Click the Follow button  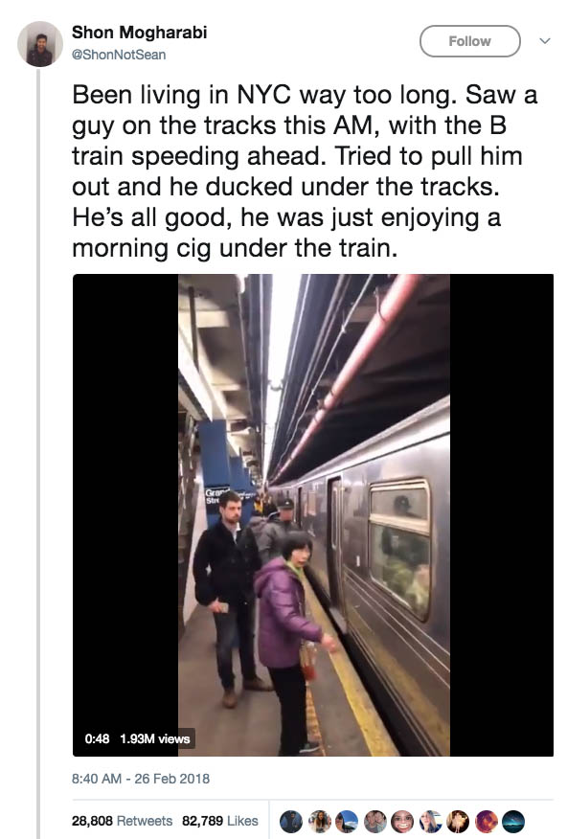(x=469, y=41)
